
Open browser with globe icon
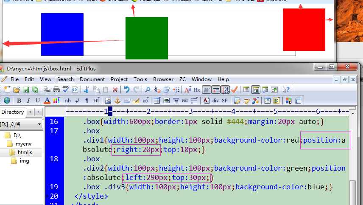(7, 101)
